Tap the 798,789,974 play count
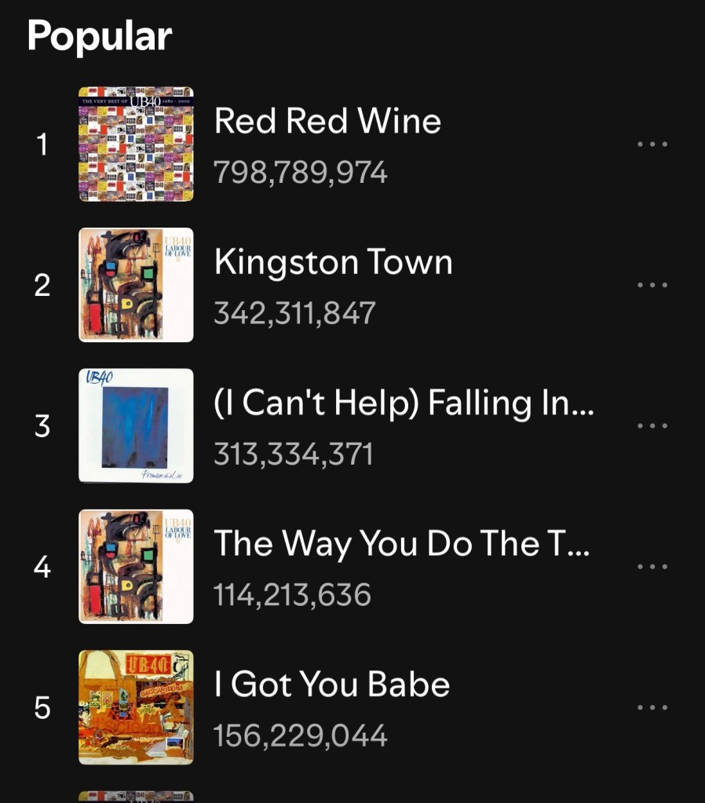The width and height of the screenshot is (705, 803). (301, 172)
